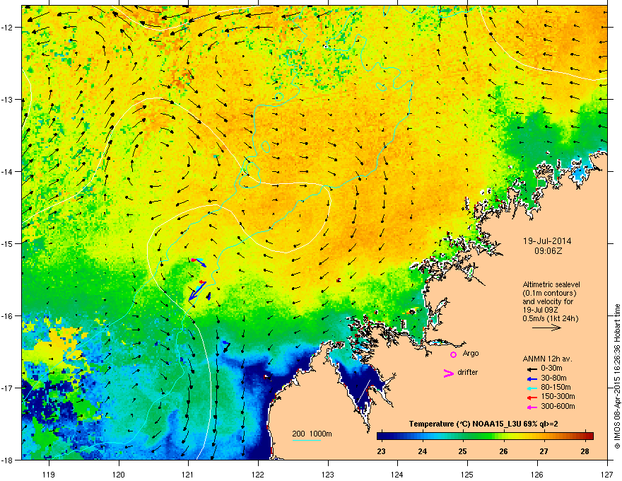The width and height of the screenshot is (622, 481).
Task: Click the black 0-30m legend arrow
Action: (532, 369)
